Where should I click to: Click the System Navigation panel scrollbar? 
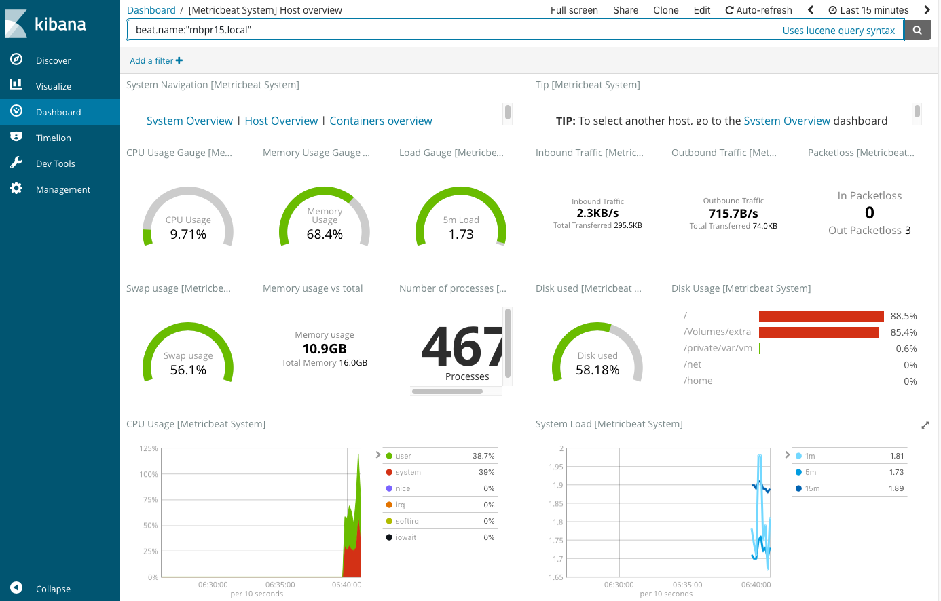(508, 113)
